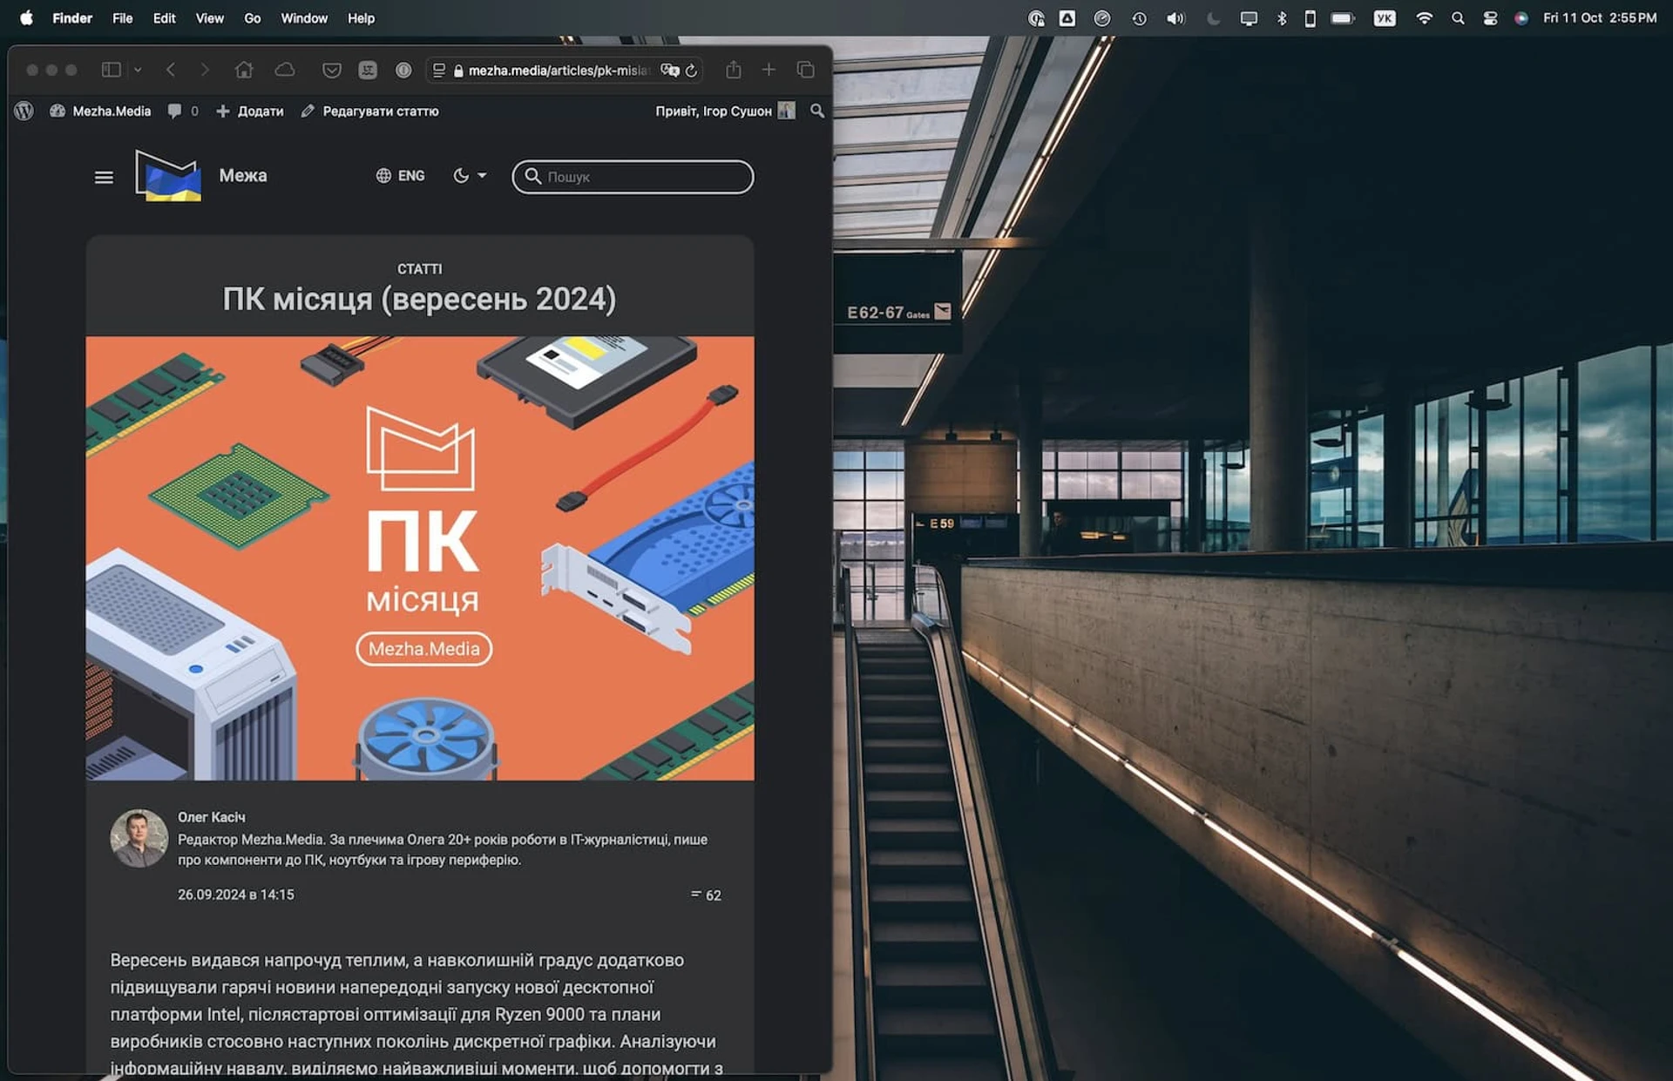Open the home page icon
Screen dimensions: 1673x1081
pyautogui.click(x=244, y=70)
